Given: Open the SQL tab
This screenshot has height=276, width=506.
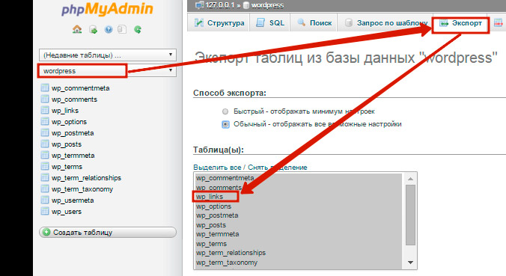Looking at the screenshot, I should click(270, 23).
